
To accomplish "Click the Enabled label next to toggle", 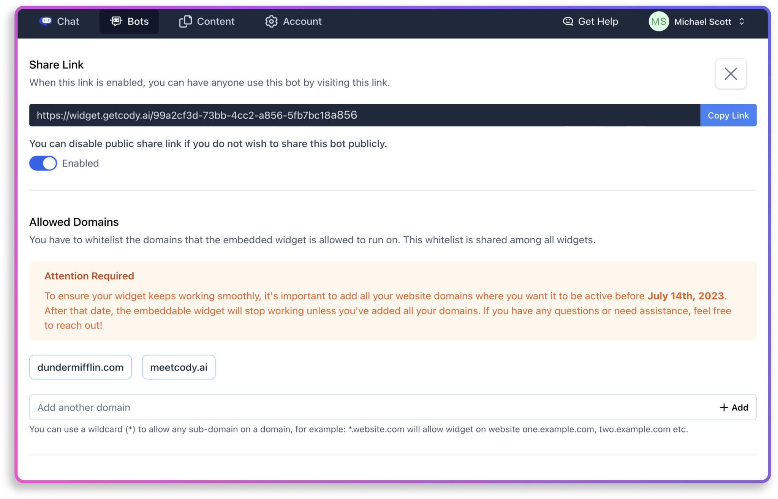I will tap(80, 163).
